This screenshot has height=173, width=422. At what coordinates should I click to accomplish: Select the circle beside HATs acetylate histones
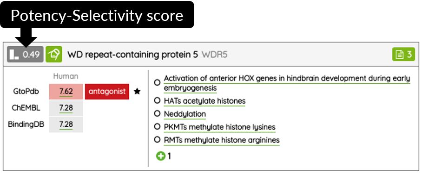157,101
